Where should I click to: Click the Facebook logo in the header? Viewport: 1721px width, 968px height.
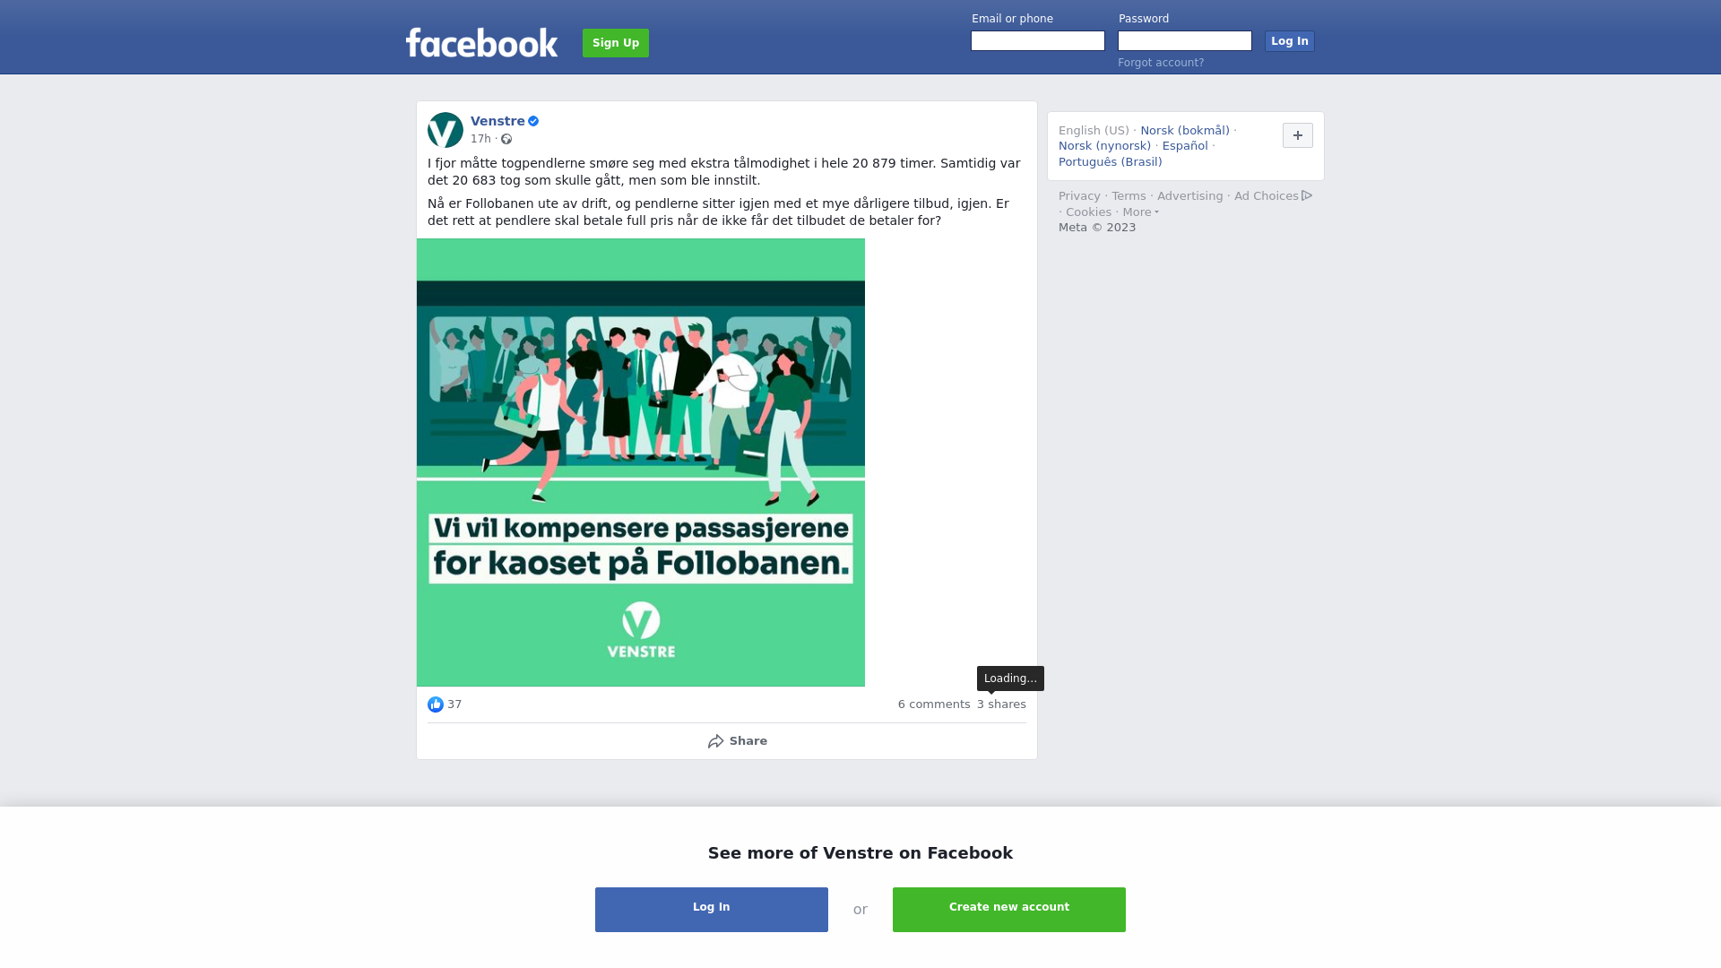tap(481, 42)
